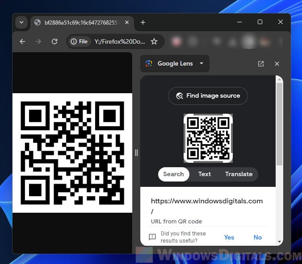Go back to previous page
The height and width of the screenshot is (264, 302).
point(22,41)
